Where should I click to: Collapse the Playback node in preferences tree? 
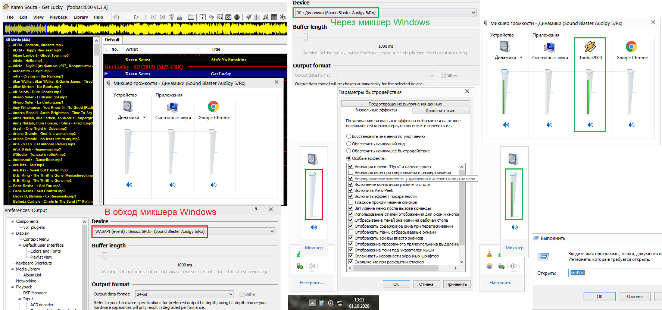point(12,287)
